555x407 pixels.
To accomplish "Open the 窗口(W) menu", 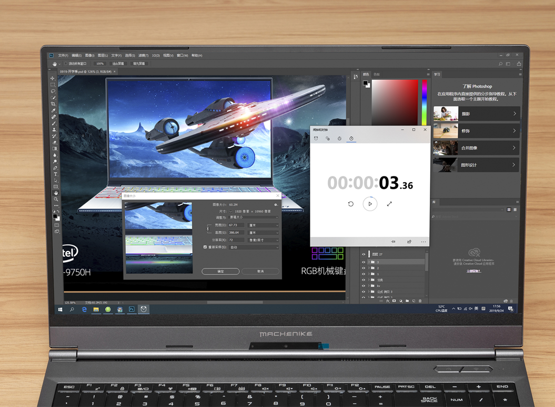I will point(183,56).
